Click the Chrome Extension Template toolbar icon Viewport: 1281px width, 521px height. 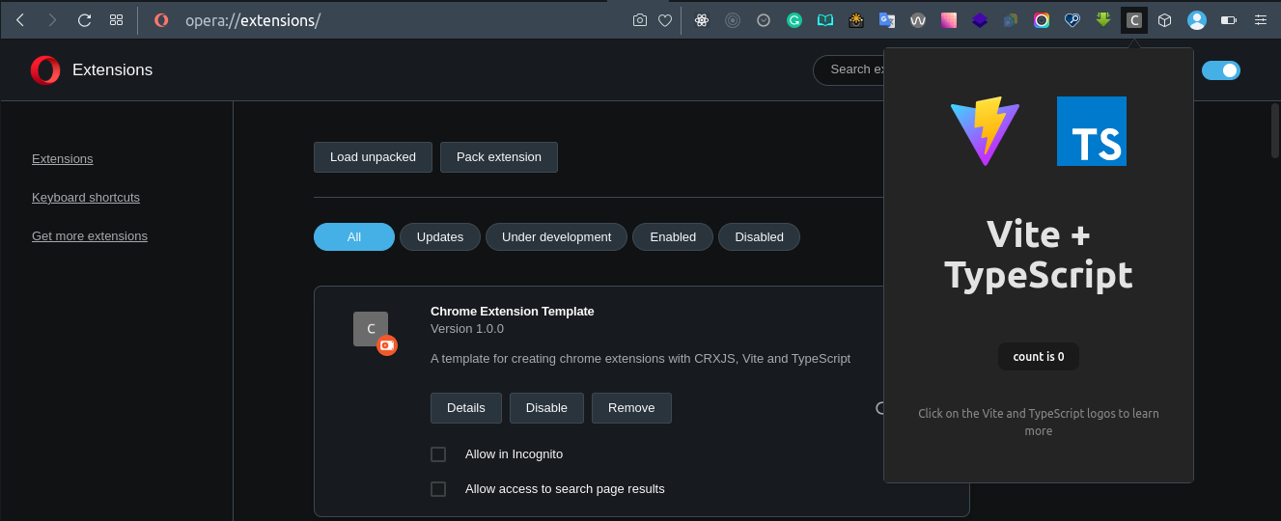tap(1134, 19)
